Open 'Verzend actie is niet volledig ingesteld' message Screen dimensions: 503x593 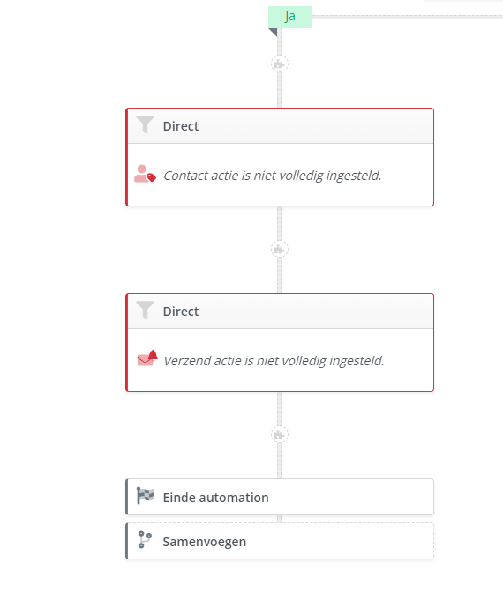click(274, 361)
